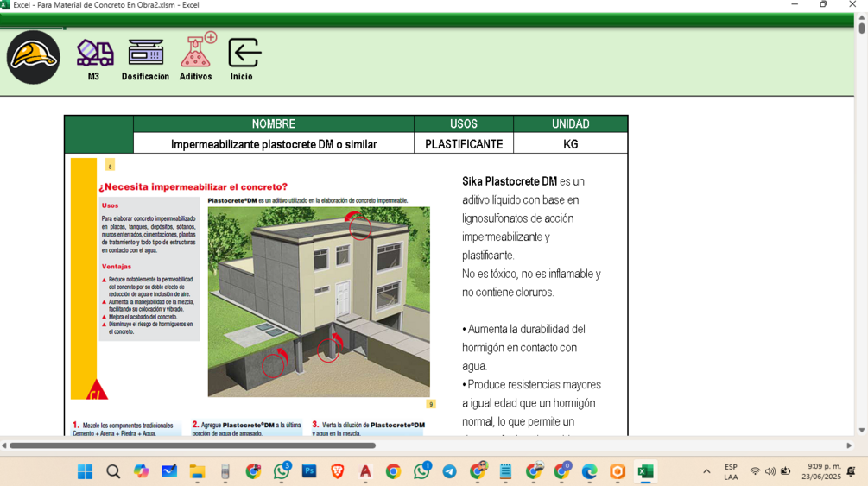Click the vertical scrollbar up arrow
The image size is (868, 486).
point(862,18)
